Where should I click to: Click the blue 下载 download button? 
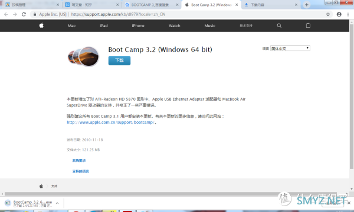tap(119, 61)
